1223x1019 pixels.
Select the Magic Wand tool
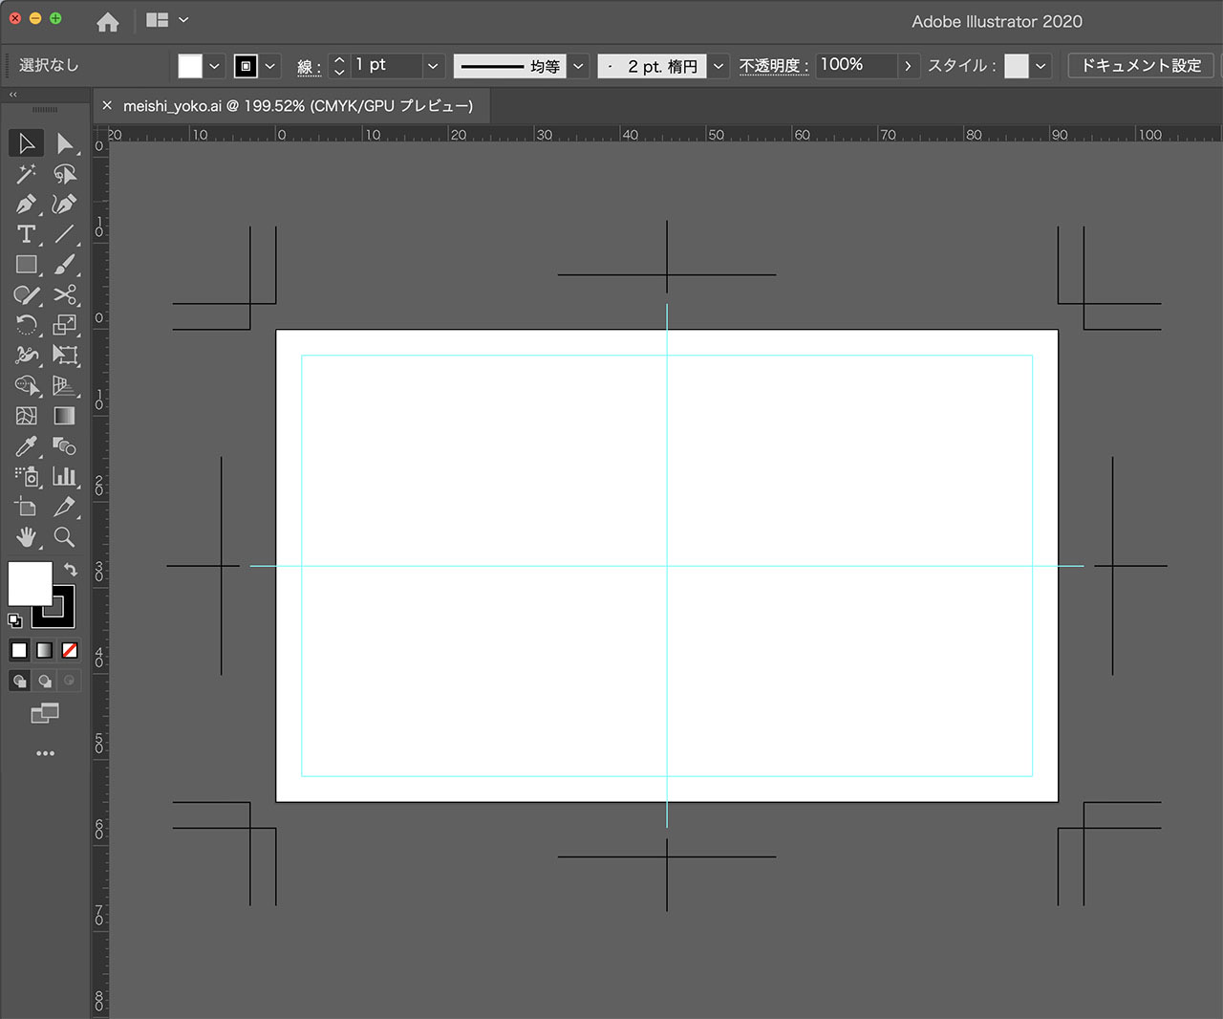[27, 174]
